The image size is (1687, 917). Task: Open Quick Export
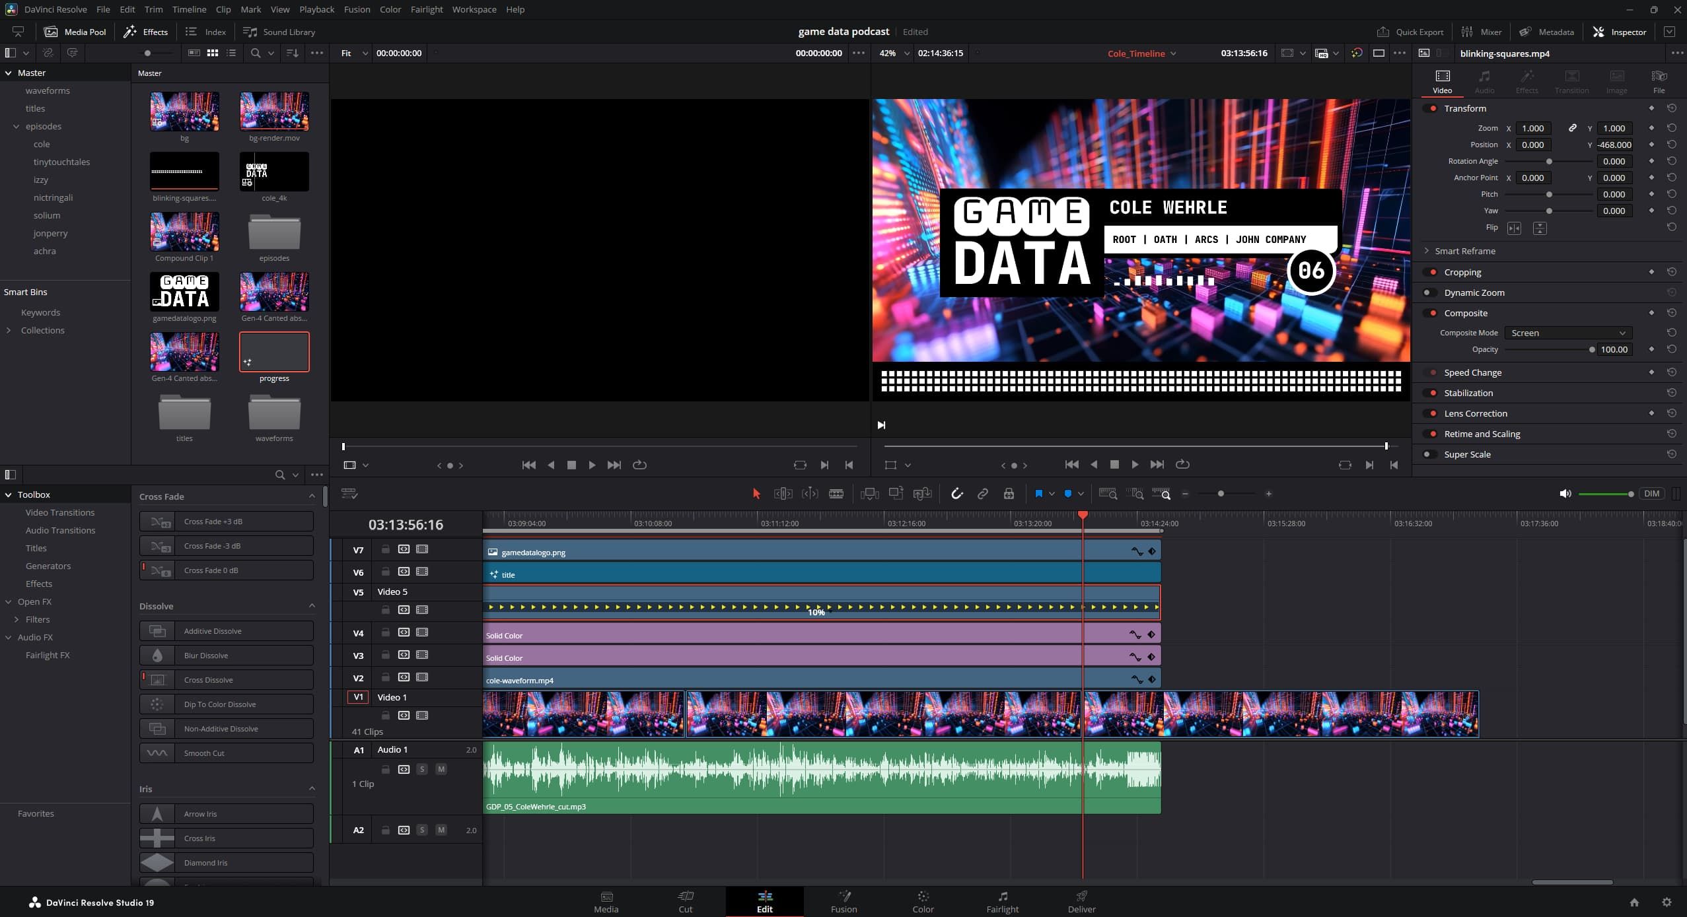pyautogui.click(x=1410, y=32)
